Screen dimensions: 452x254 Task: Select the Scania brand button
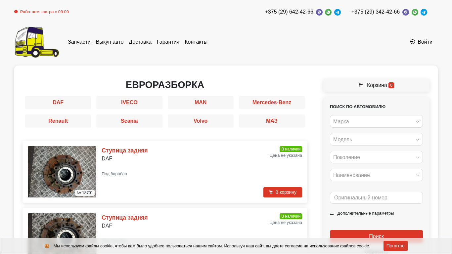[x=129, y=121]
